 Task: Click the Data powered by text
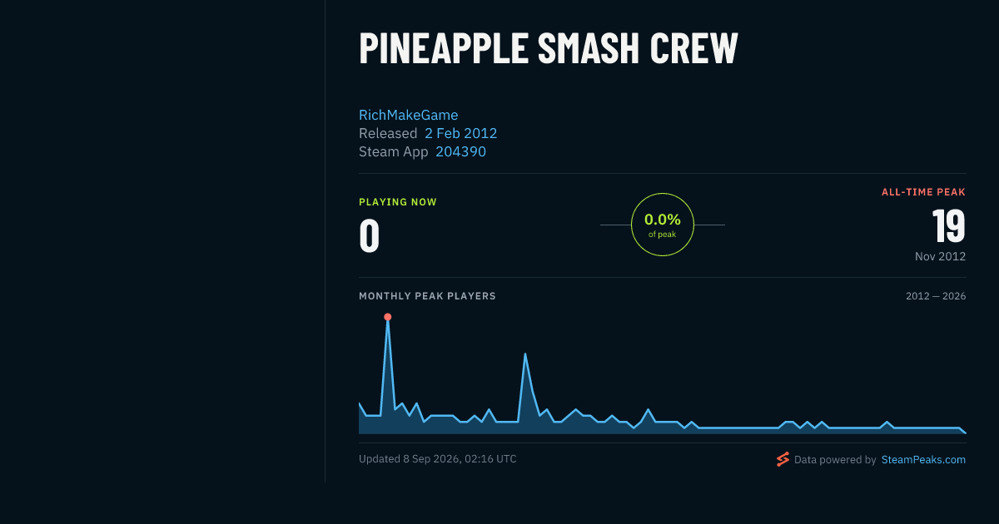click(x=835, y=459)
